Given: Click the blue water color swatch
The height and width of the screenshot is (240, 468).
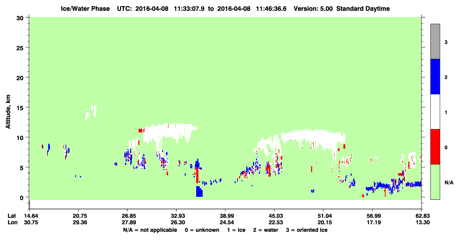Looking at the screenshot, I should pyautogui.click(x=435, y=77).
